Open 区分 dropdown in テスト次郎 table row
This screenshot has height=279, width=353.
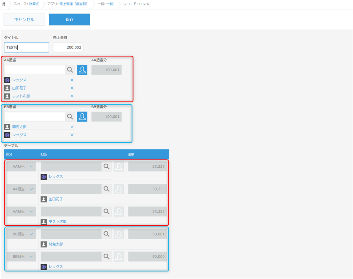pos(21,212)
